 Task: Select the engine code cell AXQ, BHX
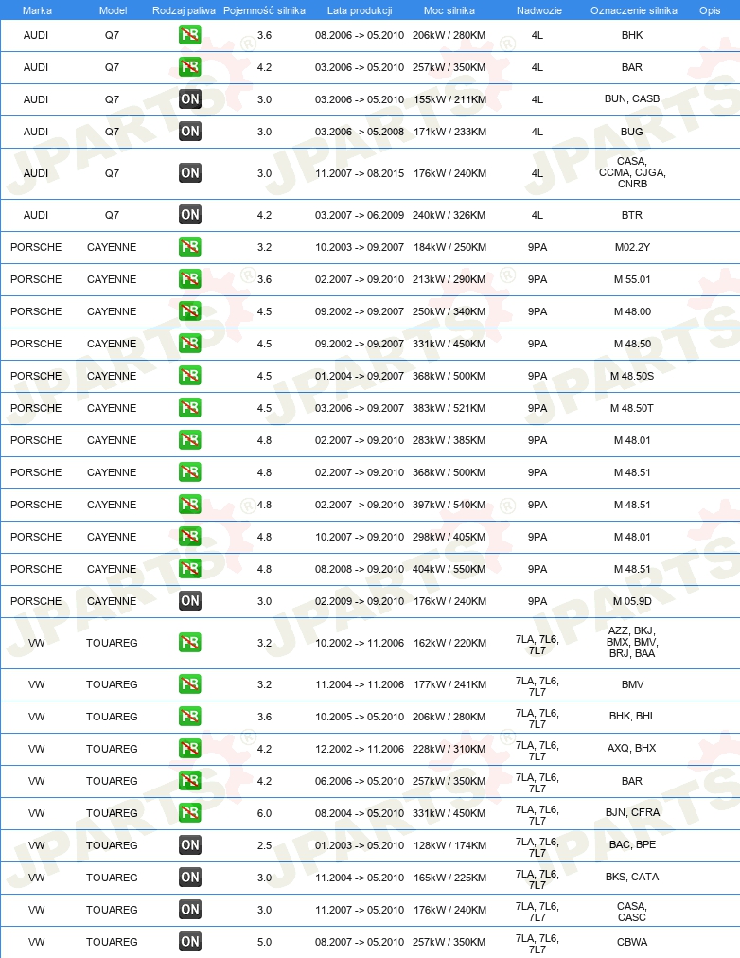click(632, 748)
